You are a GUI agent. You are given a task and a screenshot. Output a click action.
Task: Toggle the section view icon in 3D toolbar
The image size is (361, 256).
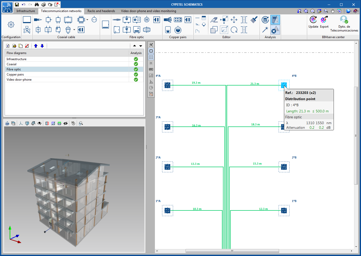pyautogui.click(x=47, y=123)
